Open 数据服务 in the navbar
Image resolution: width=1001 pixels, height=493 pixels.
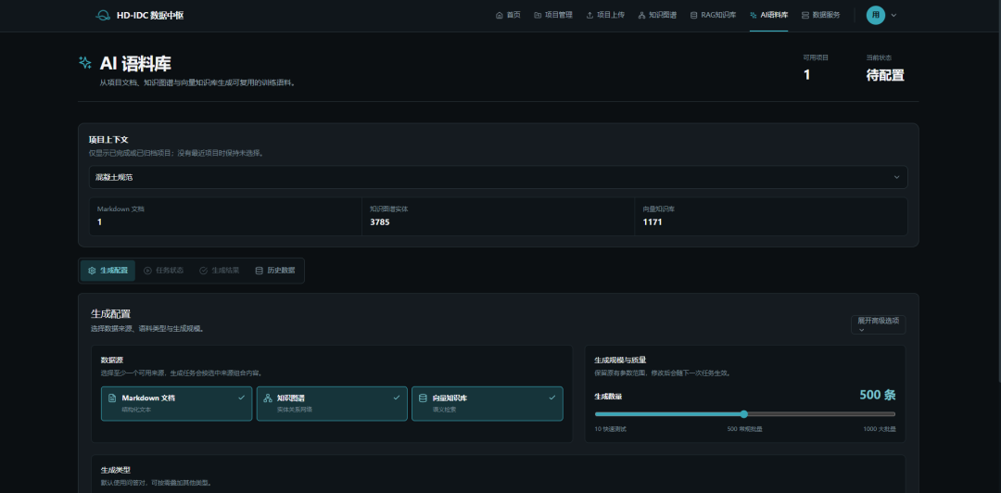pyautogui.click(x=821, y=16)
